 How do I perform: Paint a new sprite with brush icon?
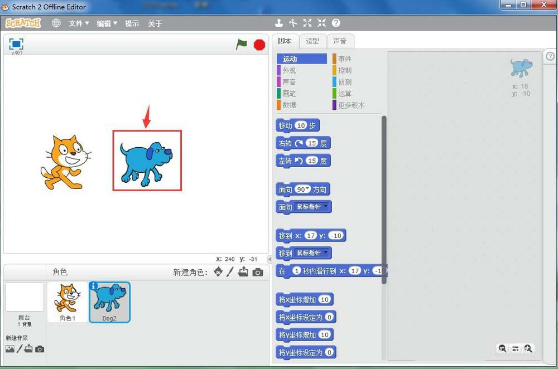[230, 272]
